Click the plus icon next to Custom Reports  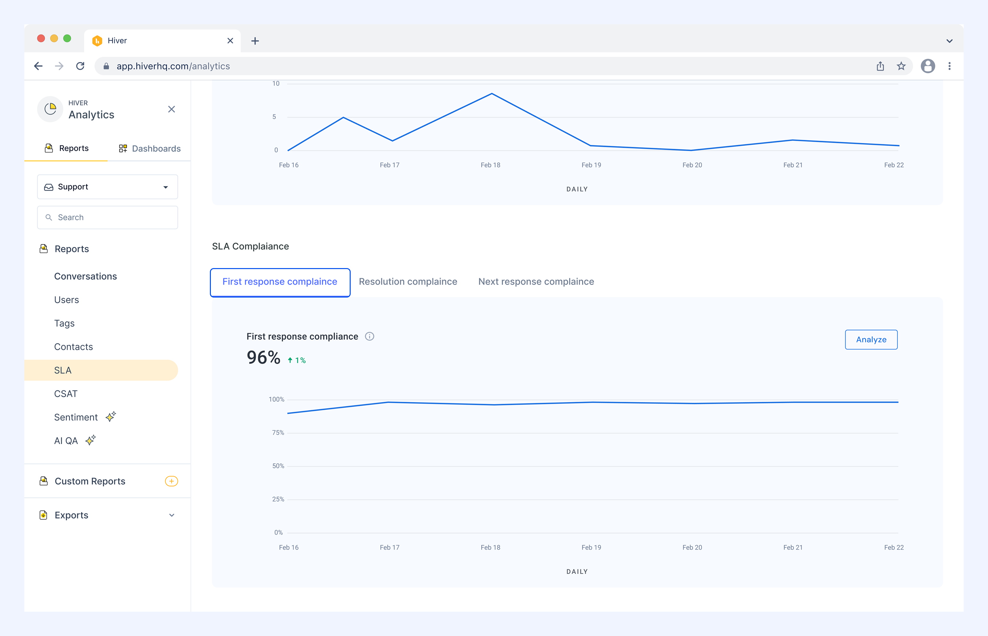pyautogui.click(x=171, y=481)
